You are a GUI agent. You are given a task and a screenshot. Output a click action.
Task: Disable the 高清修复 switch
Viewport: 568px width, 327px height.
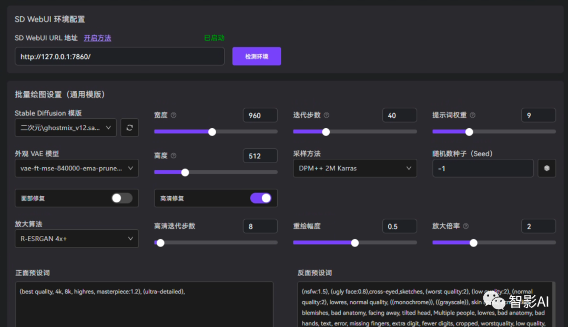tap(260, 198)
